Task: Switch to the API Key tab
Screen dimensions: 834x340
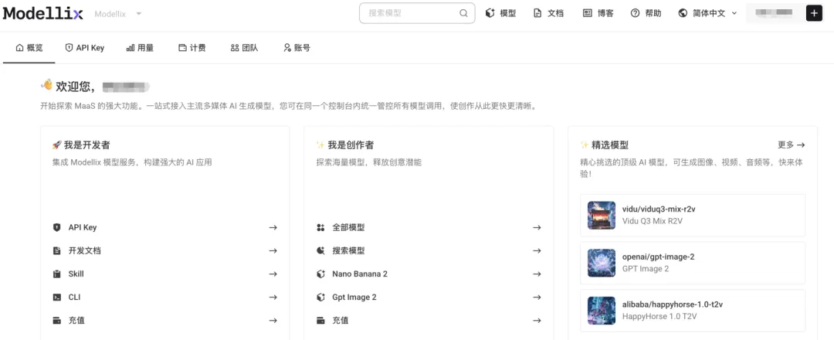Action: [85, 48]
